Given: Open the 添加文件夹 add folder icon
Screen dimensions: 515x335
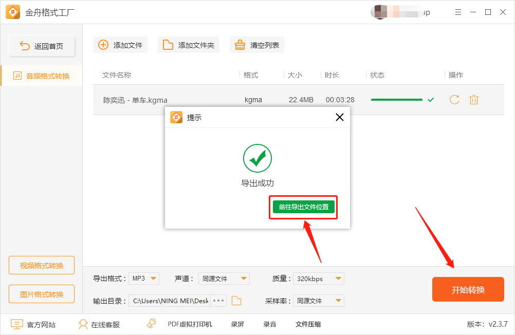Looking at the screenshot, I should [168, 45].
